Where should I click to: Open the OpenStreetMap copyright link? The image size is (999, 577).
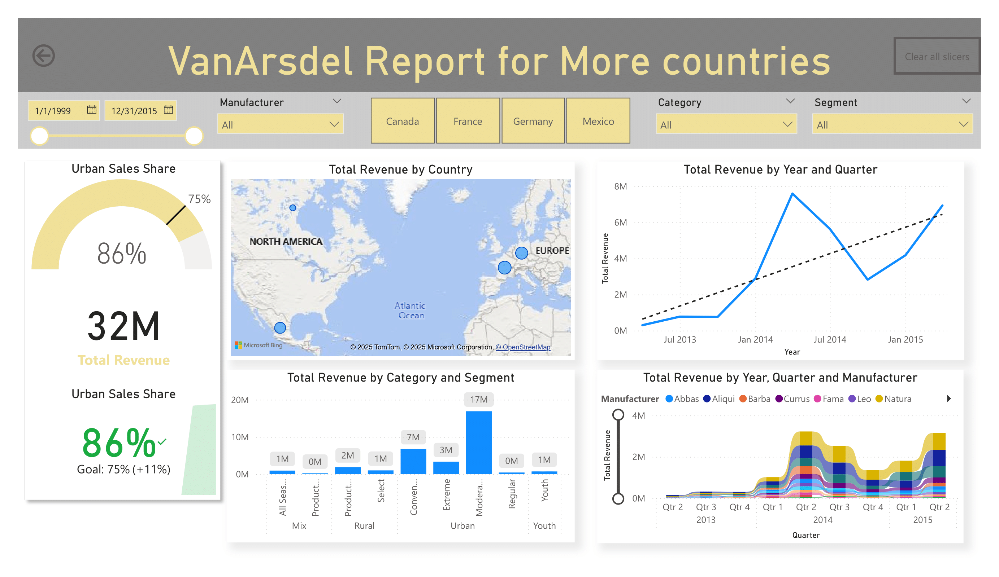[522, 347]
